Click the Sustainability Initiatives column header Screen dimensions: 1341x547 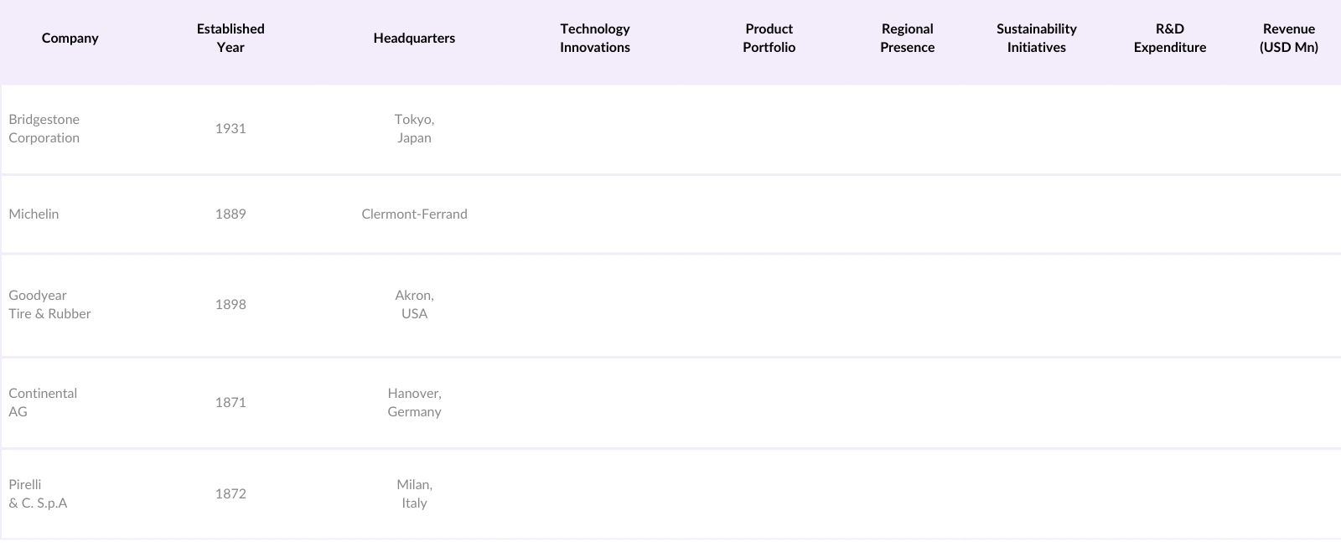1036,39
